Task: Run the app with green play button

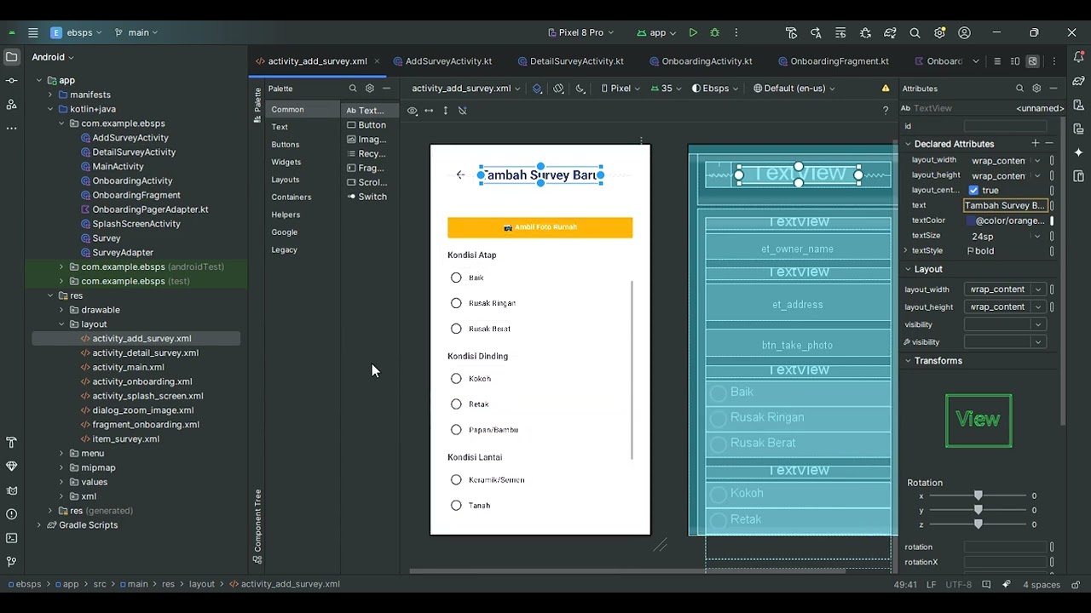Action: pyautogui.click(x=693, y=32)
